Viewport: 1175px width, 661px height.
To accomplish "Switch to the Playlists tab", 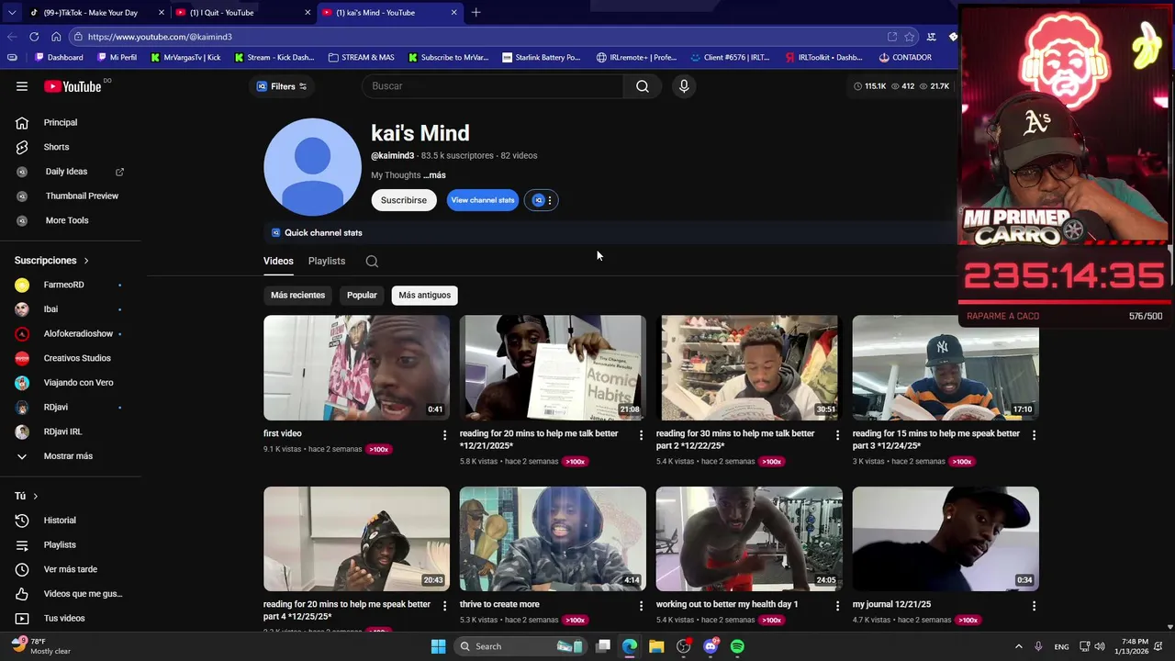I will coord(327,262).
